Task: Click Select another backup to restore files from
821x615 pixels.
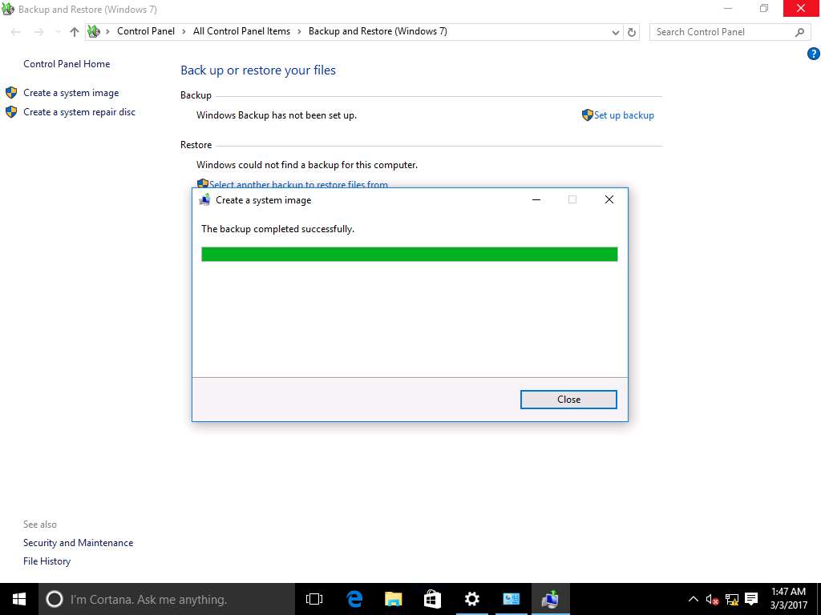Action: [x=298, y=184]
